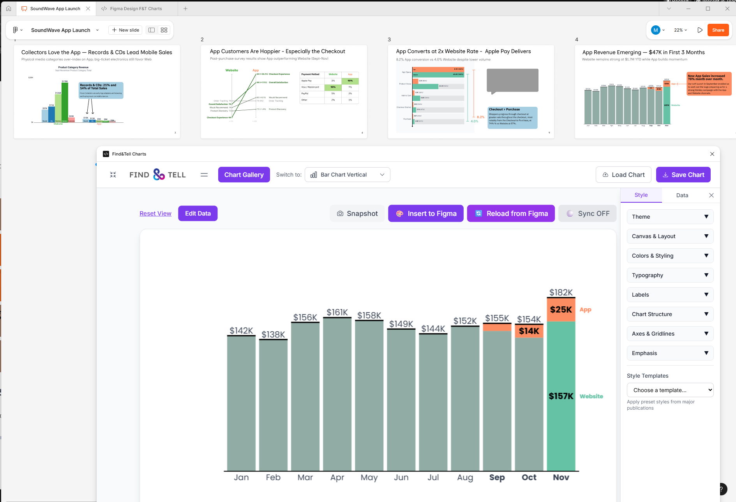Close the Style/Data side panel
The image size is (736, 502).
(711, 195)
